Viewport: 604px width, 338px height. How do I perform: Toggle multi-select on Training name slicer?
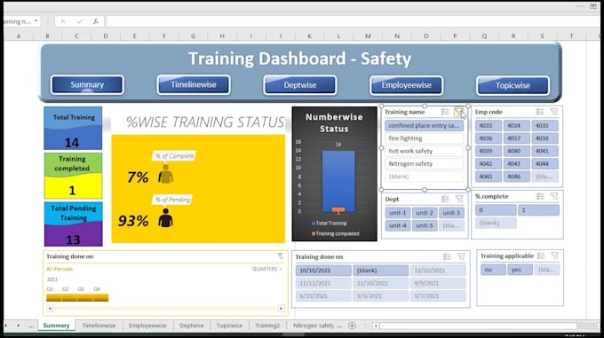(445, 112)
